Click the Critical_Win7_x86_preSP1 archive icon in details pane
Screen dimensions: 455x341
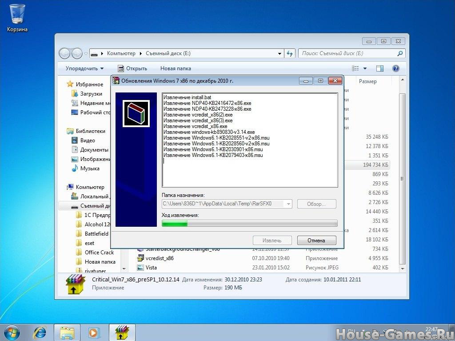click(x=76, y=284)
